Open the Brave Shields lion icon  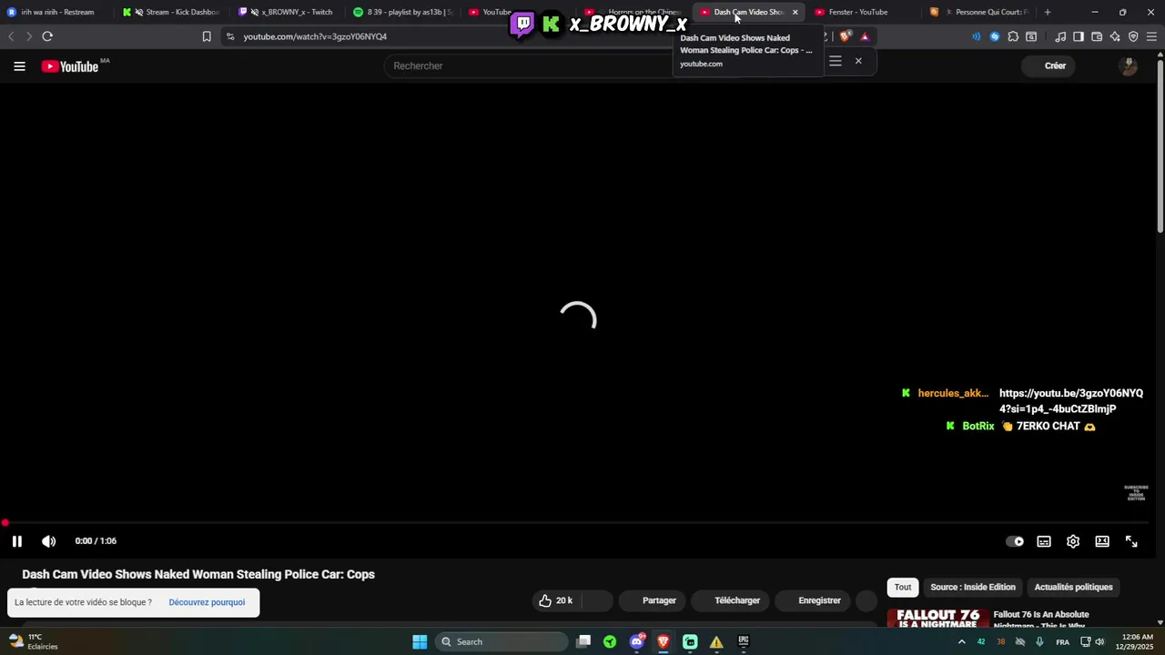click(846, 36)
